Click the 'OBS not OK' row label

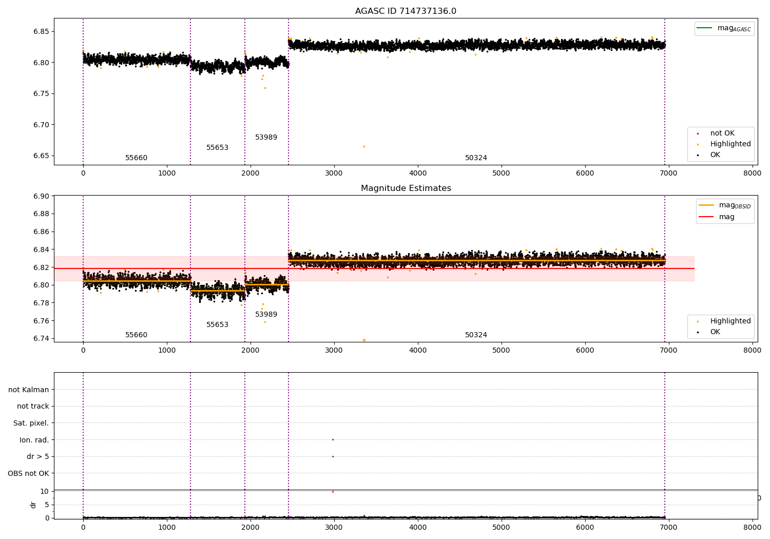tap(28, 473)
